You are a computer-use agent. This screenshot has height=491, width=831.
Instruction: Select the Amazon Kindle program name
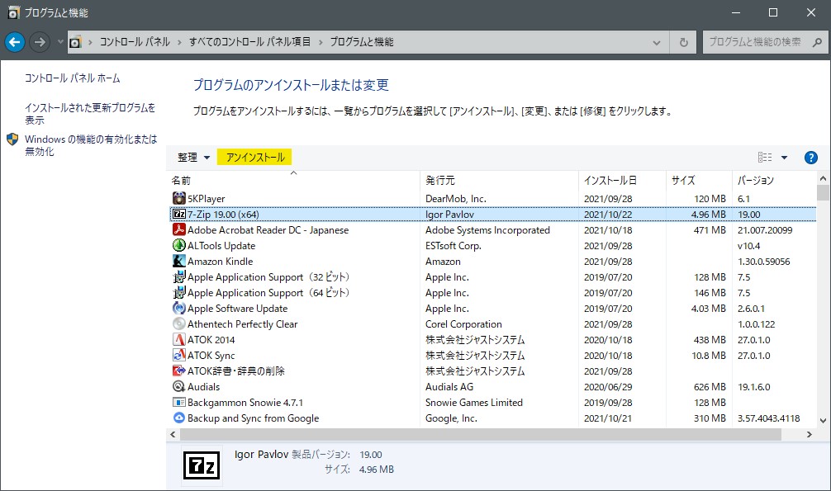click(220, 261)
